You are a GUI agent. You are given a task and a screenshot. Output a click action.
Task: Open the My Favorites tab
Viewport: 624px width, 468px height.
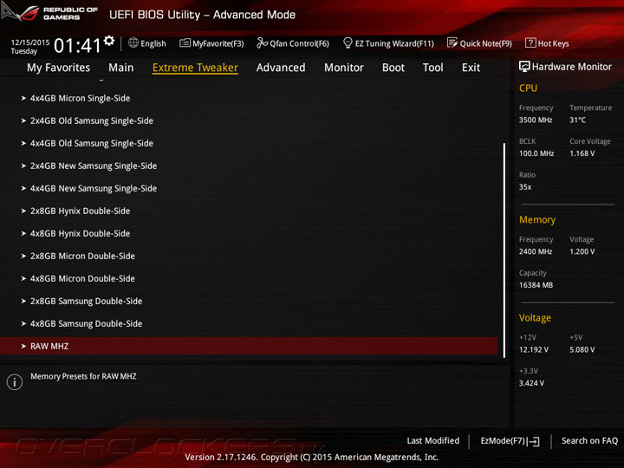click(x=59, y=68)
